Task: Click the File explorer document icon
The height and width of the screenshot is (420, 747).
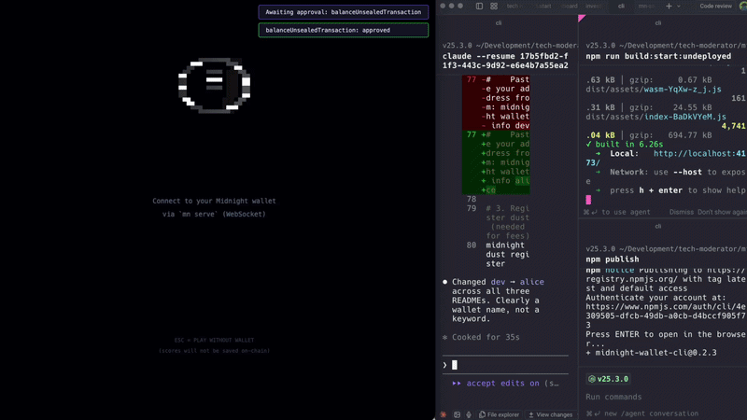Action: [x=482, y=414]
